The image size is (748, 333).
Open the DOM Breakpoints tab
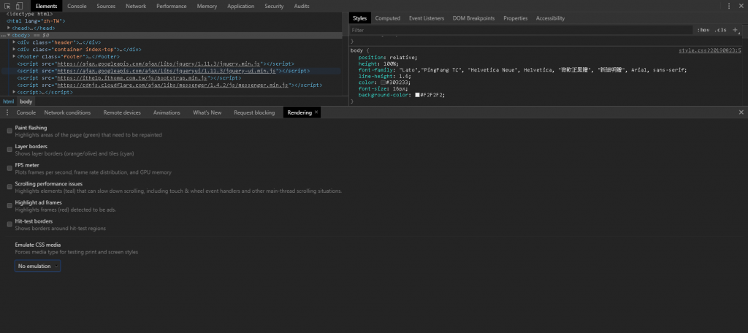point(473,18)
